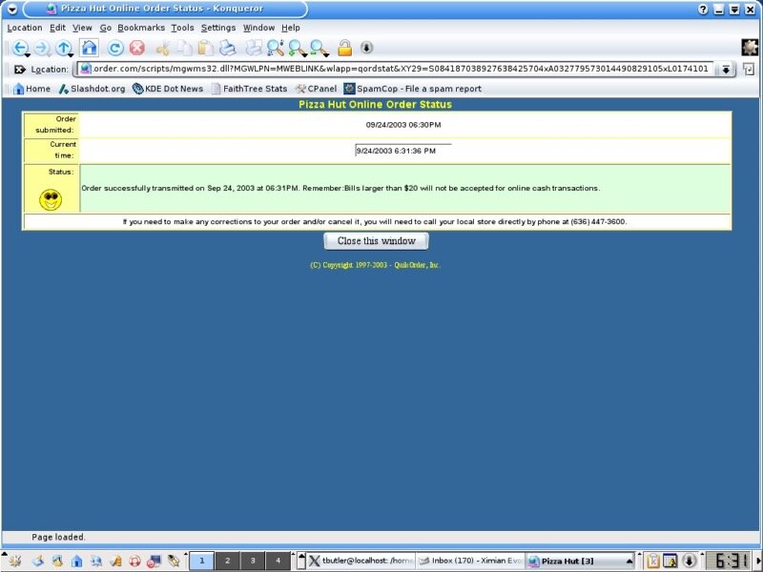Screen dimensions: 763x572
Task: Expand the location history dropdown arrow
Action: tap(726, 70)
